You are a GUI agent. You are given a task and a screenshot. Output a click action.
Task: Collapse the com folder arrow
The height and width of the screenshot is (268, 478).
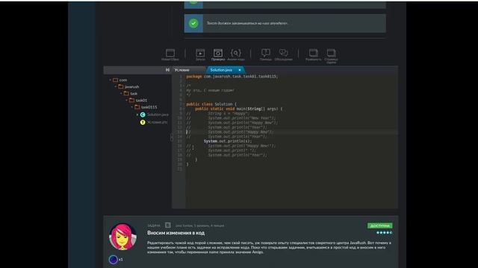pos(110,80)
